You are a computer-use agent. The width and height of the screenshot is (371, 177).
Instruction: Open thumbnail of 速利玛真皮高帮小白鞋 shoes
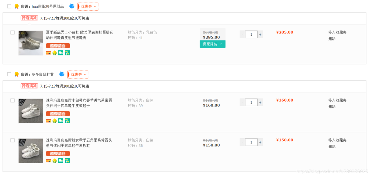(x=31, y=111)
